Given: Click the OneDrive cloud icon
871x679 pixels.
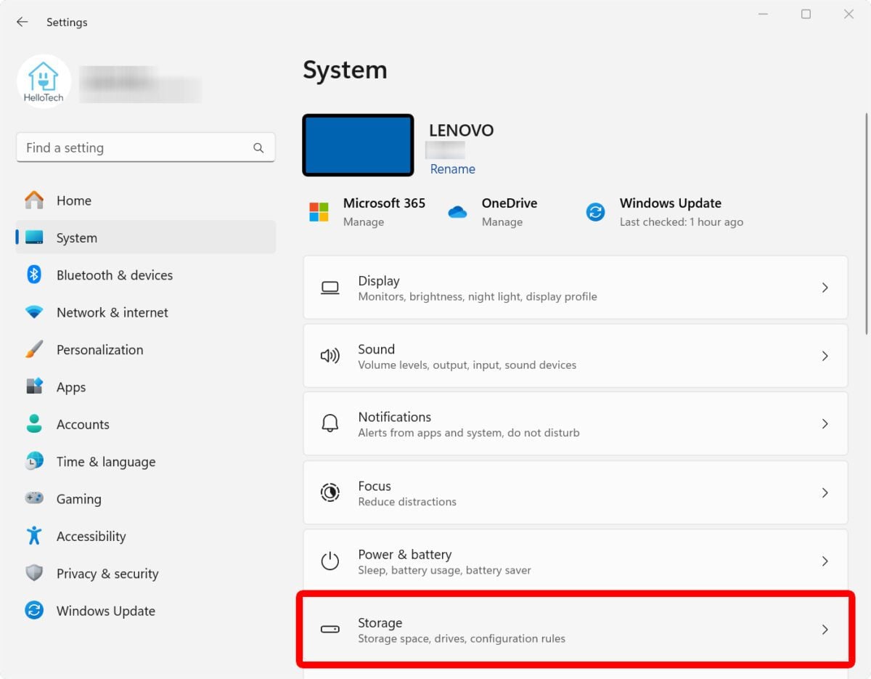Looking at the screenshot, I should pos(457,211).
